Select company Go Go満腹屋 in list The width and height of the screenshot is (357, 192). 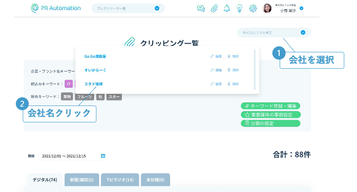[95, 56]
